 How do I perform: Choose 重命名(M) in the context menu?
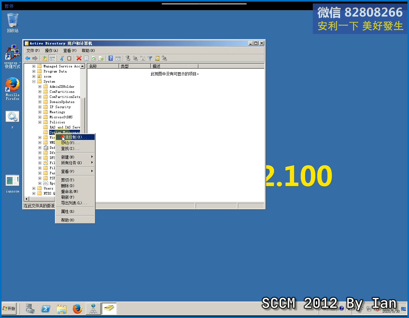[75, 191]
